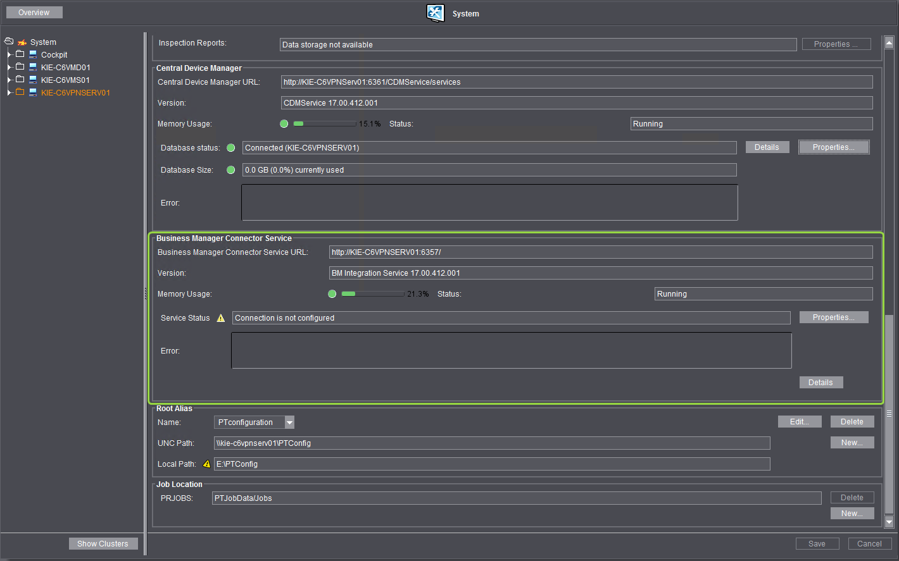This screenshot has width=899, height=561.
Task: Expand the KIE-C6VMD01 tree node
Action: (9, 67)
